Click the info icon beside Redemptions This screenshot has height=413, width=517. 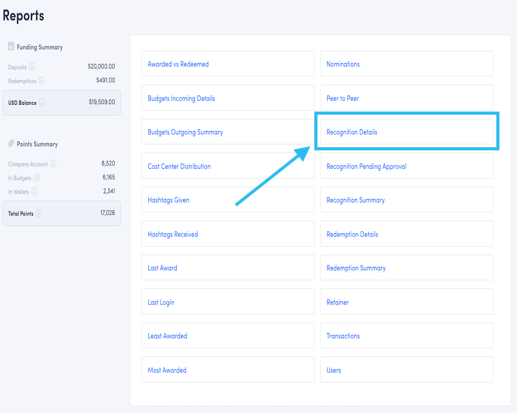point(42,81)
